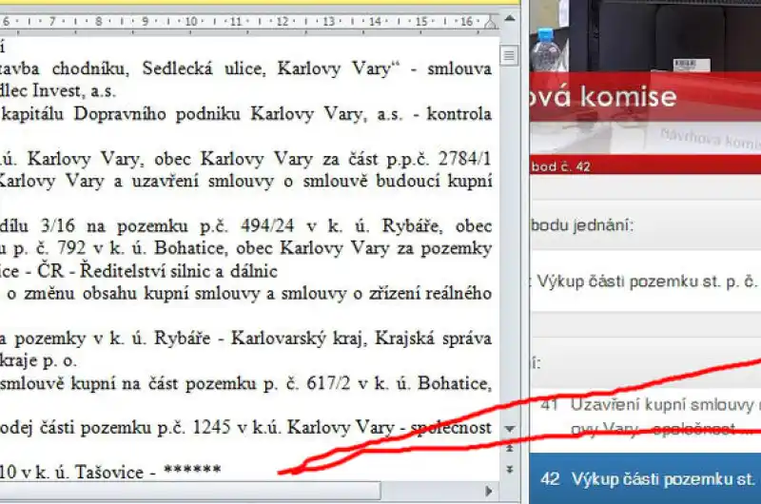Click the line with 'Karlovarský kraj, Krajská správa'
This screenshot has height=504, width=761.
[x=245, y=339]
